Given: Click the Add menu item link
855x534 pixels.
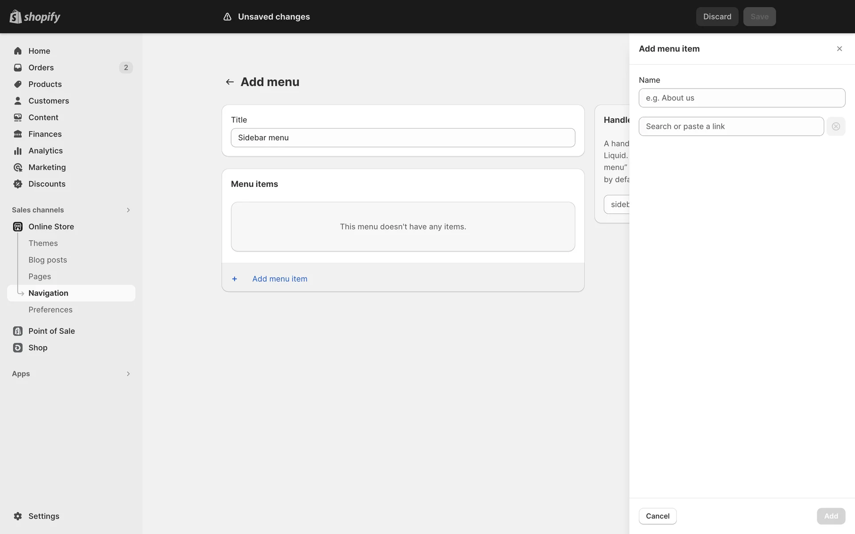Looking at the screenshot, I should 280,279.
